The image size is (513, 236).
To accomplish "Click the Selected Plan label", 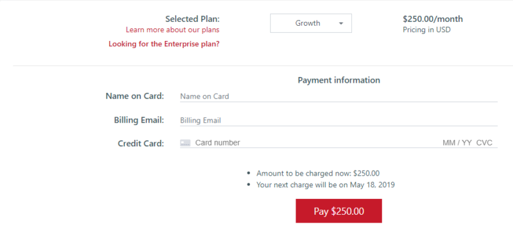I will (192, 19).
